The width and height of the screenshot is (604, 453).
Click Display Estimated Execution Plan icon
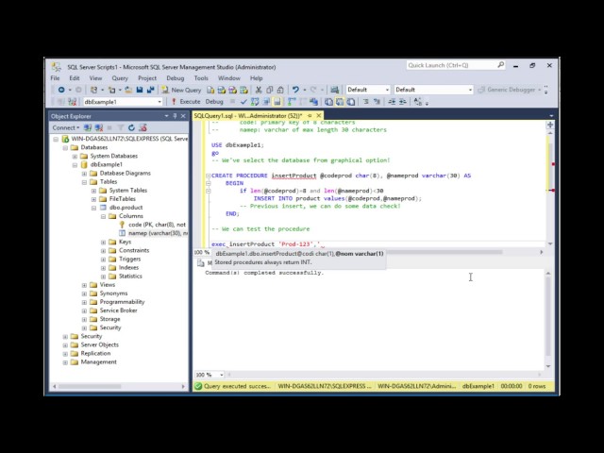(255, 102)
